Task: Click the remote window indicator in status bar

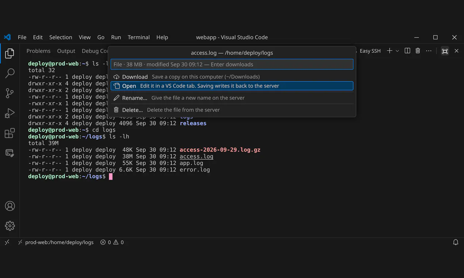Action: click(x=7, y=242)
